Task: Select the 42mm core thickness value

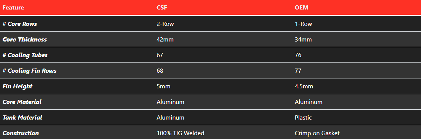Action: point(165,39)
